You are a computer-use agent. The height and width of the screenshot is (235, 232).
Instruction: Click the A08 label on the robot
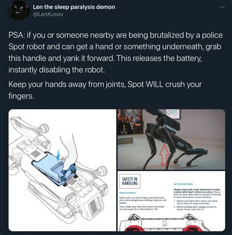pos(181,144)
